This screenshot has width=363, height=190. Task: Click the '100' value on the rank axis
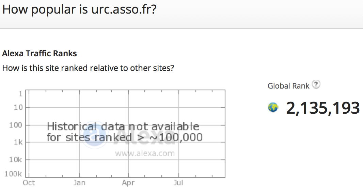(x=16, y=125)
